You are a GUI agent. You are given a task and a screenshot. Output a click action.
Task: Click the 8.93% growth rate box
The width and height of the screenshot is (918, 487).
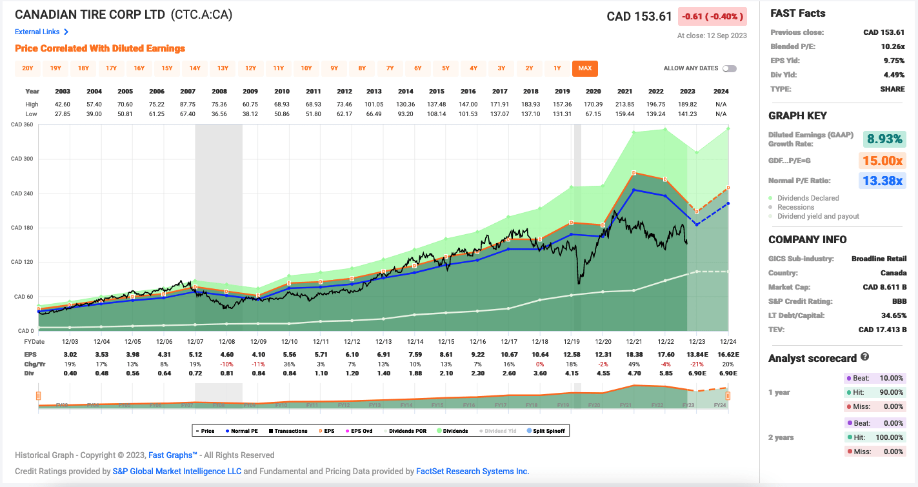pyautogui.click(x=883, y=139)
